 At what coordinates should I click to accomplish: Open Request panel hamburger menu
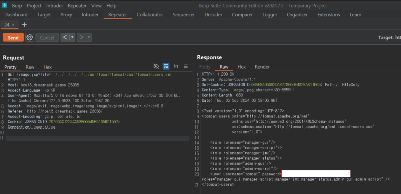pyautogui.click(x=186, y=66)
